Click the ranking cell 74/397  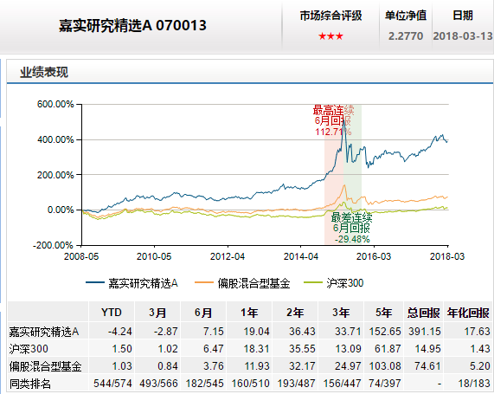coord(385,384)
